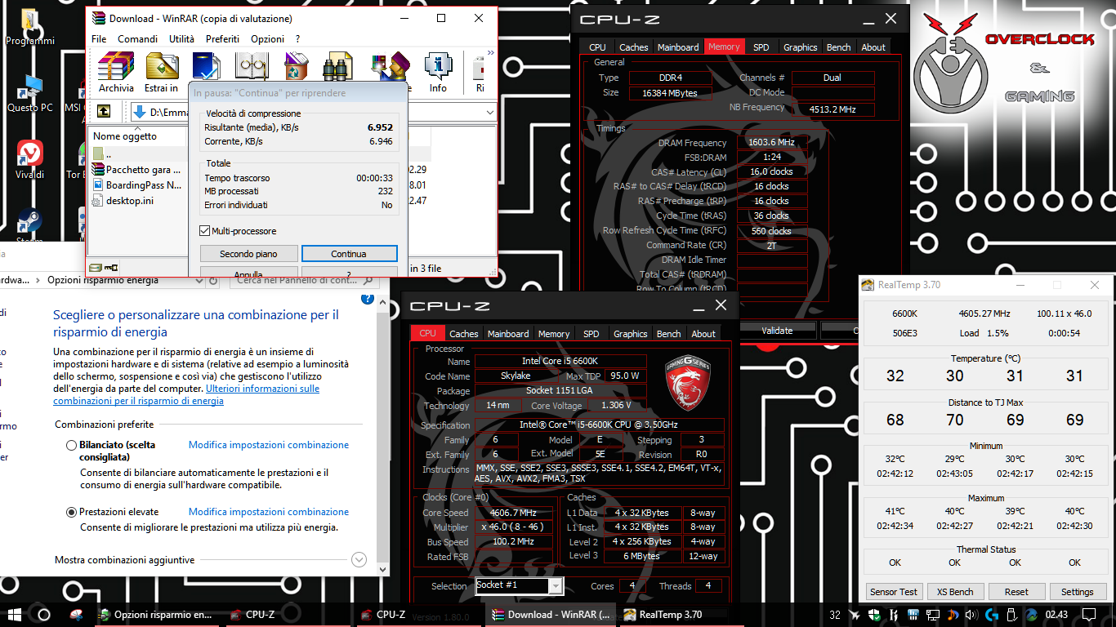
Task: Open the volume icon in system tray
Action: coord(971,615)
